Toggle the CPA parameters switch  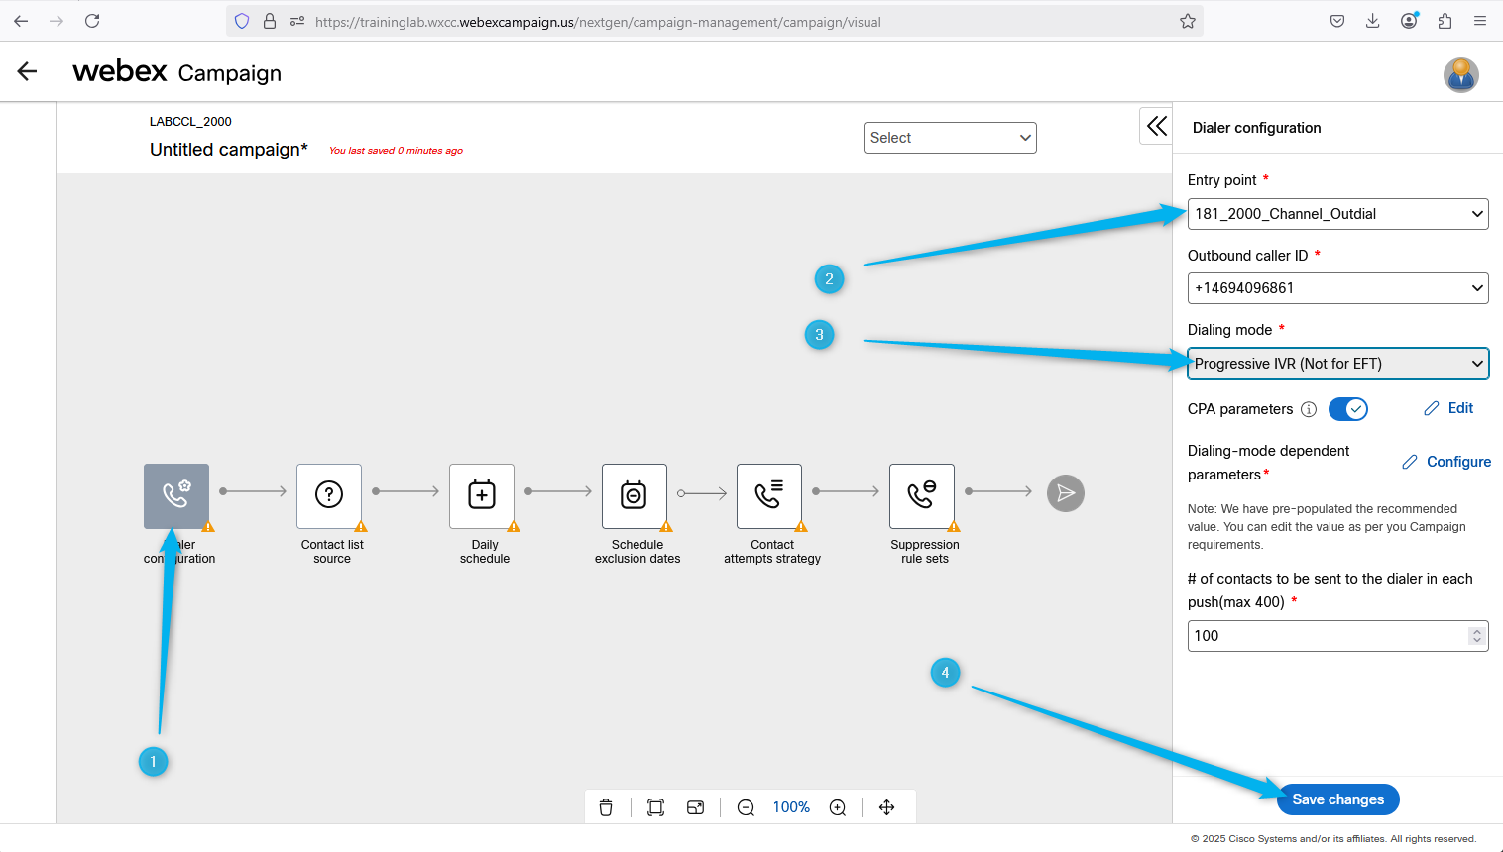pos(1347,409)
